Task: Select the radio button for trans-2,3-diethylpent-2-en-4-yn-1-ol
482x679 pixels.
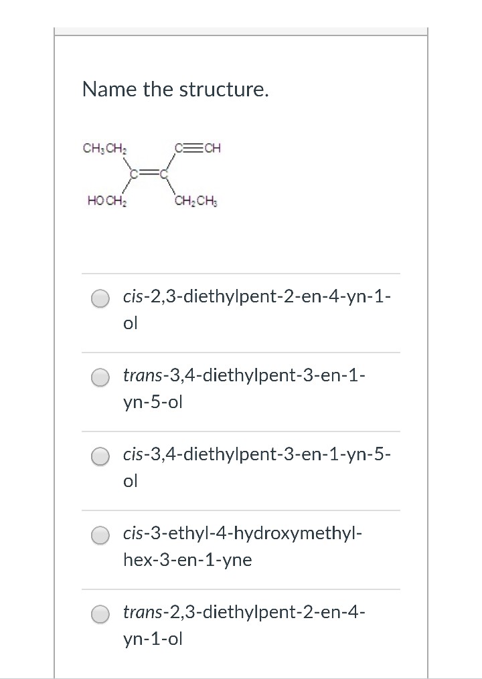Action: pos(100,614)
